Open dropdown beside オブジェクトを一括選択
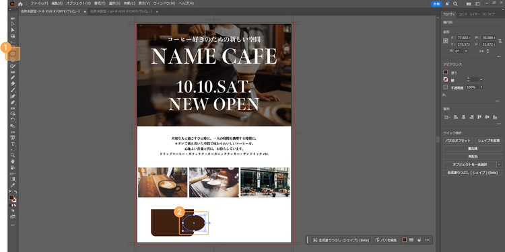The image size is (505, 252). (499, 164)
